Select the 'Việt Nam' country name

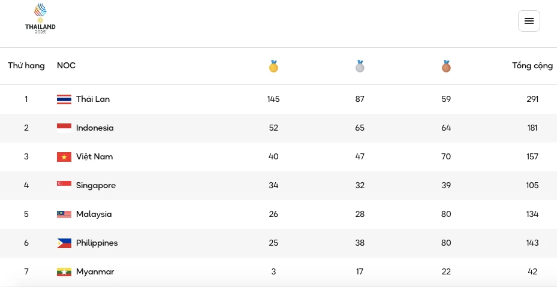coord(94,157)
